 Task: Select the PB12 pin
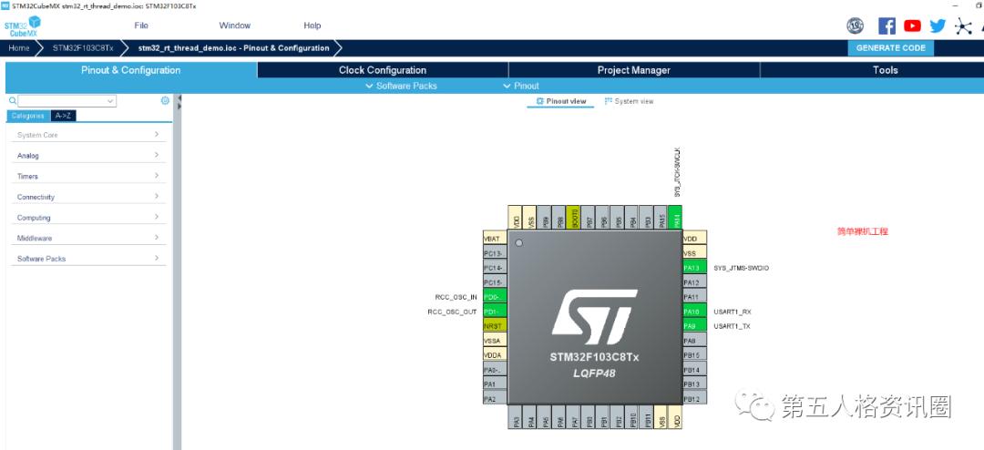point(694,399)
